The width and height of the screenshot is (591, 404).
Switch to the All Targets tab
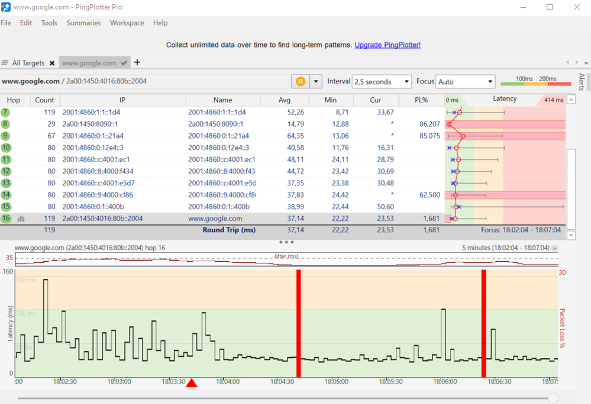coord(28,63)
